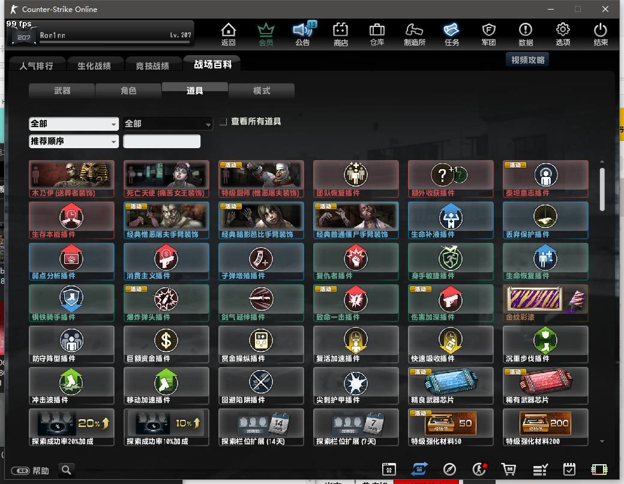Click the 帮助 help toggle icon
This screenshot has width=624, height=484.
(x=20, y=471)
